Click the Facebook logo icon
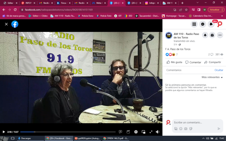Viewport: 226px width, 141px height. 15,24
